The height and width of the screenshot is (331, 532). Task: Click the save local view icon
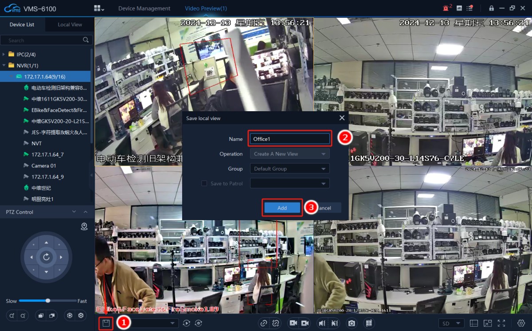pyautogui.click(x=106, y=323)
